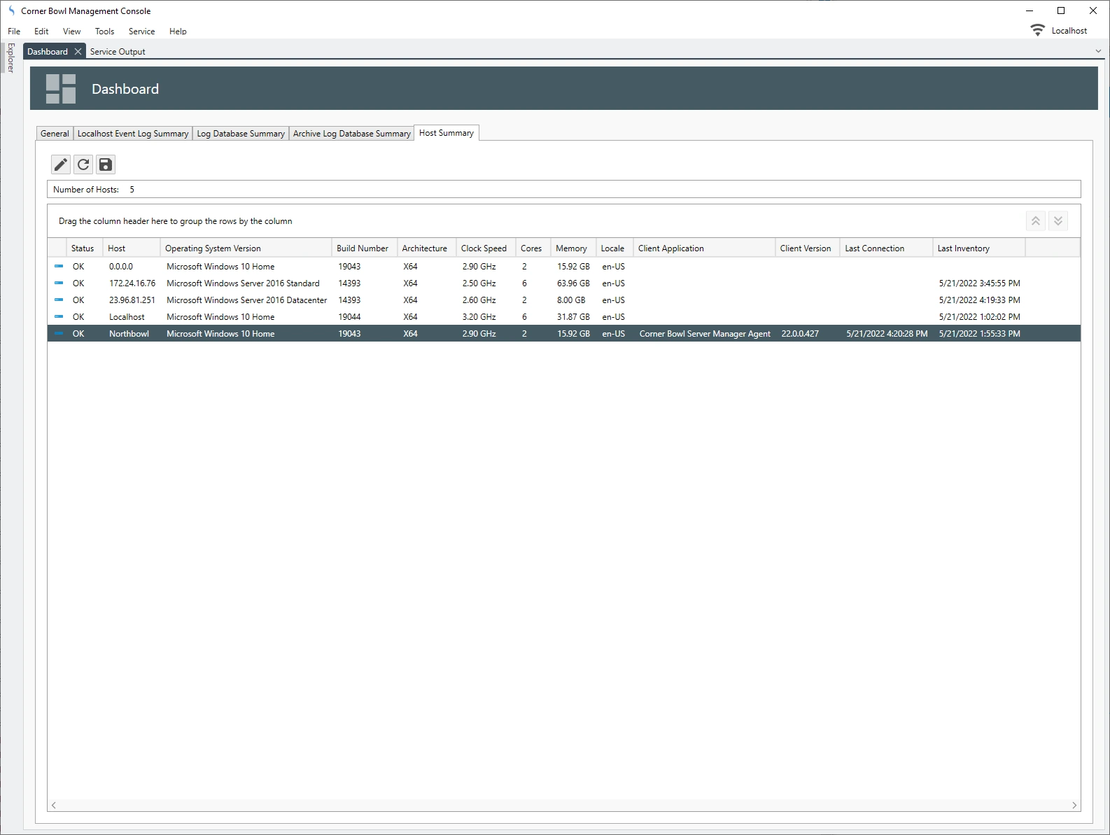The width and height of the screenshot is (1110, 835).
Task: Open the collapsed Explorer side panel
Action: click(x=10, y=58)
